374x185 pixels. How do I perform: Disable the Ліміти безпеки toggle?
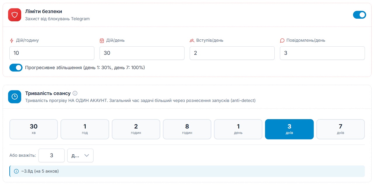point(359,15)
